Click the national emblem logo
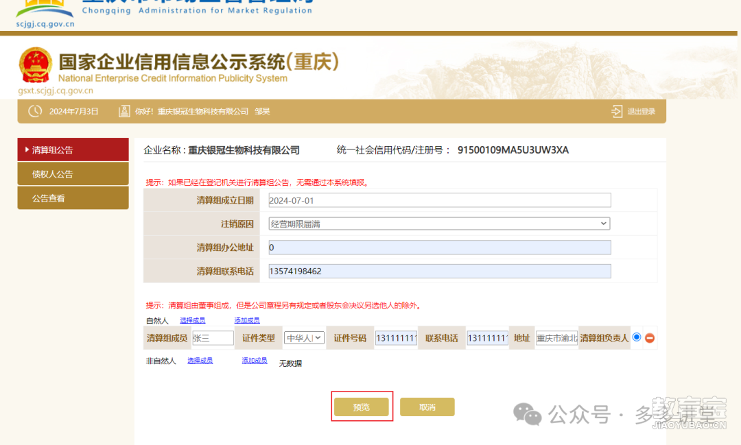The height and width of the screenshot is (445, 741). click(36, 64)
